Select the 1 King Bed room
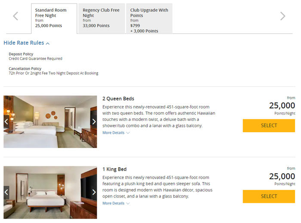The width and height of the screenshot is (301, 223). click(x=269, y=196)
